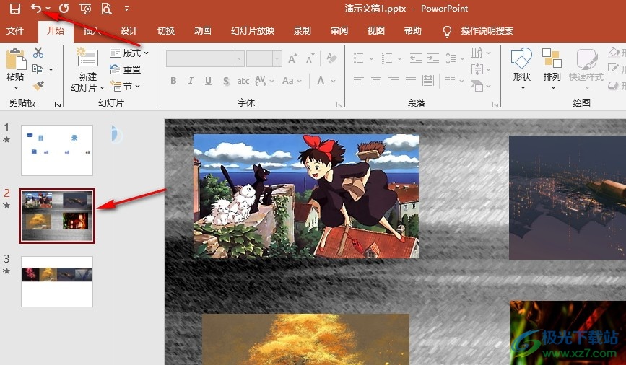Expand the 粘贴 options arrow
The height and width of the screenshot is (365, 626).
(16, 87)
